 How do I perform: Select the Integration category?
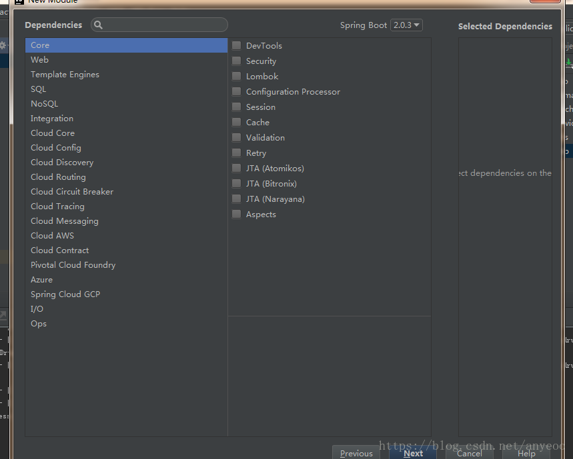click(x=127, y=118)
